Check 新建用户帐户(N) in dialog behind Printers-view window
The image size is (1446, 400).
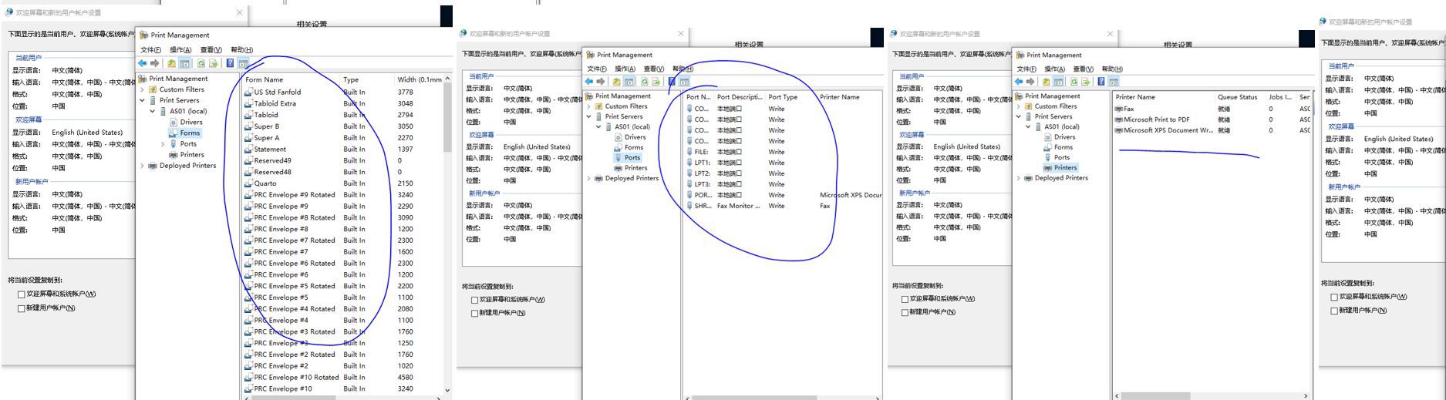pos(905,312)
